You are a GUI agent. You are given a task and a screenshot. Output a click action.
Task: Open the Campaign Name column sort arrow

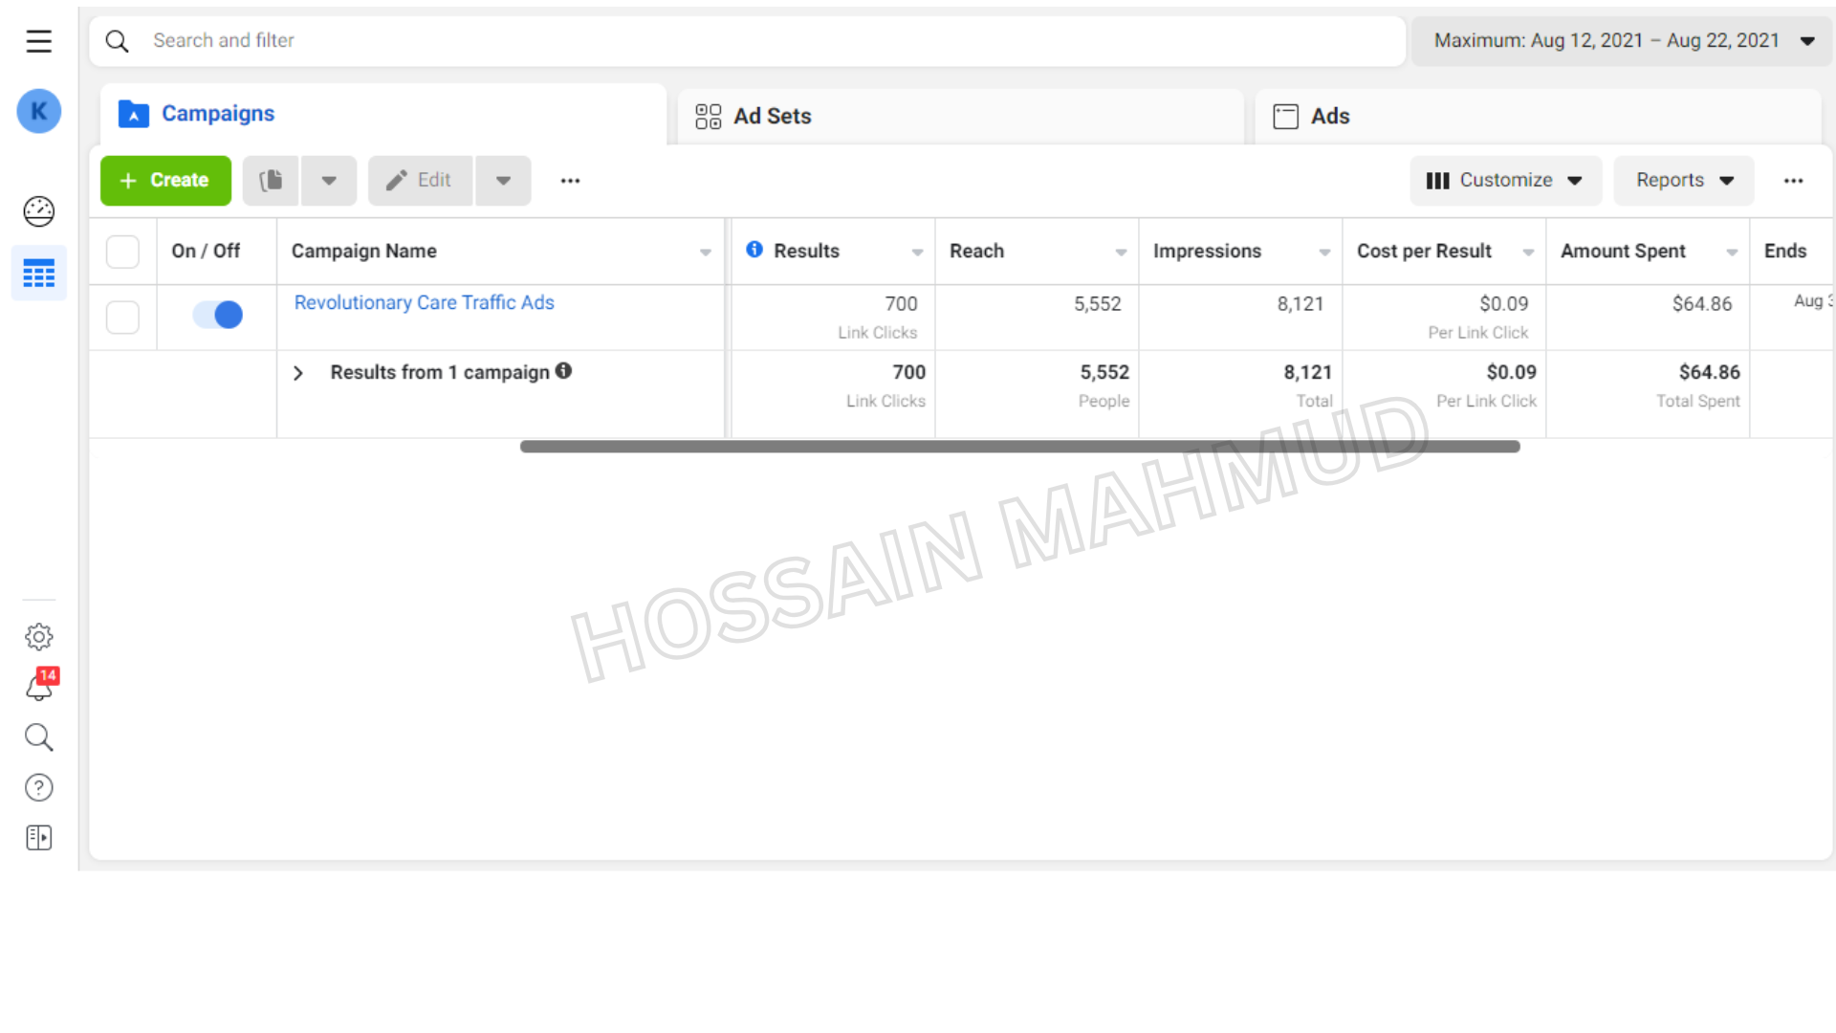point(706,253)
